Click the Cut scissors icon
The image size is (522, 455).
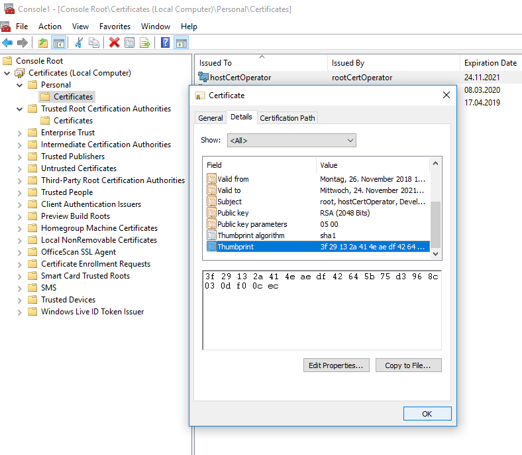tap(79, 42)
